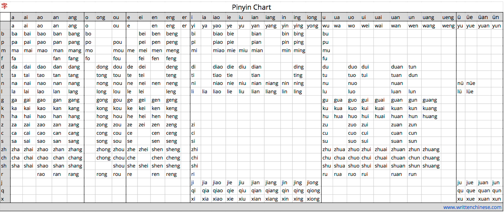
Task: Click the Pinyin Chart title
Action: (251, 7)
